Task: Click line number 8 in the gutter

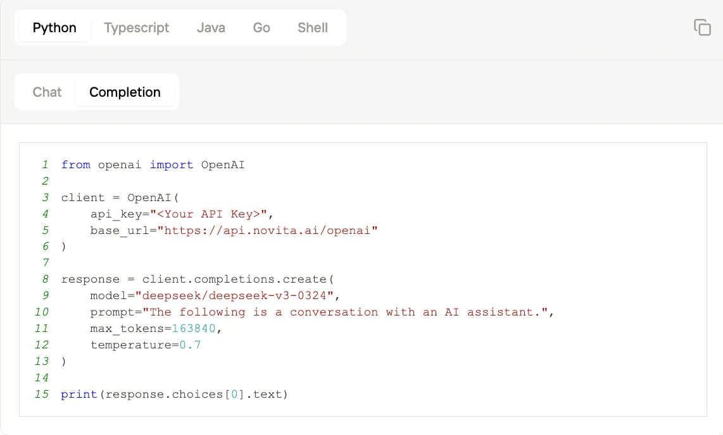Action: (x=45, y=279)
